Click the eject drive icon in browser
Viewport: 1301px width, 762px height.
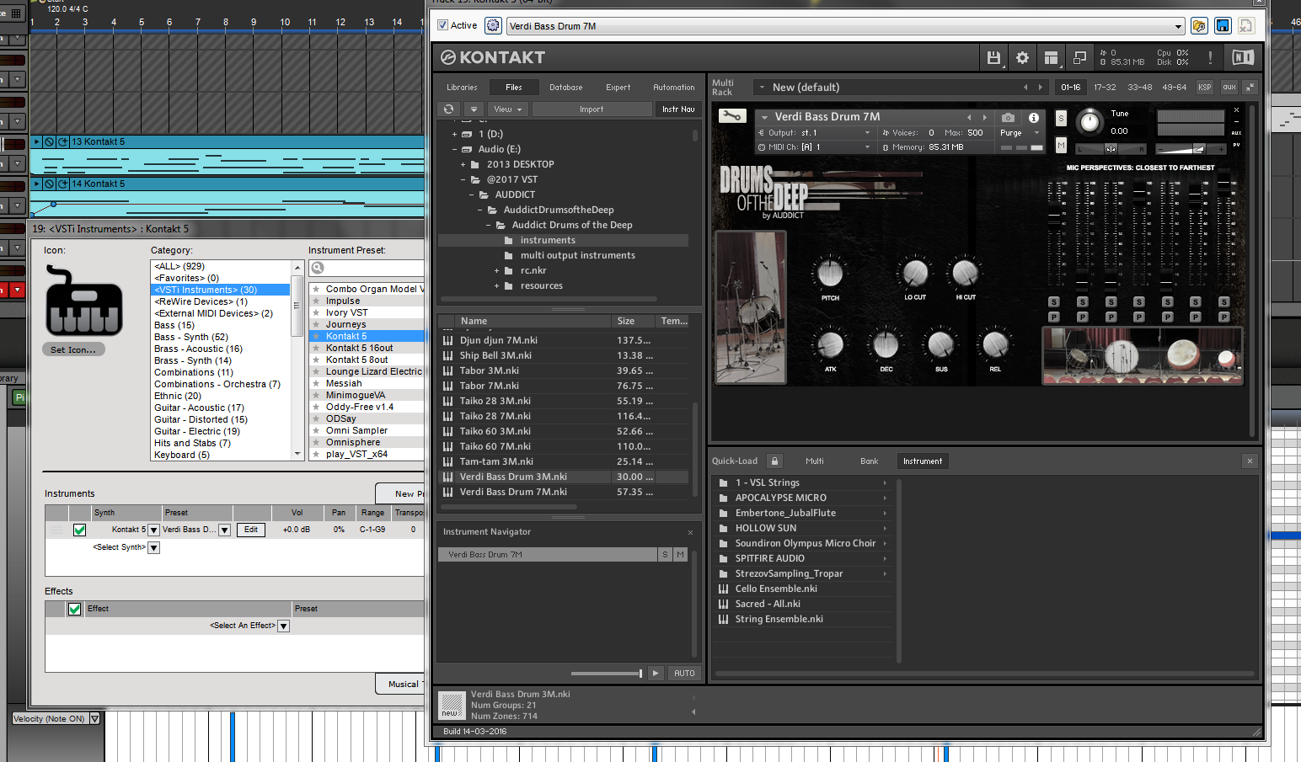pos(474,109)
